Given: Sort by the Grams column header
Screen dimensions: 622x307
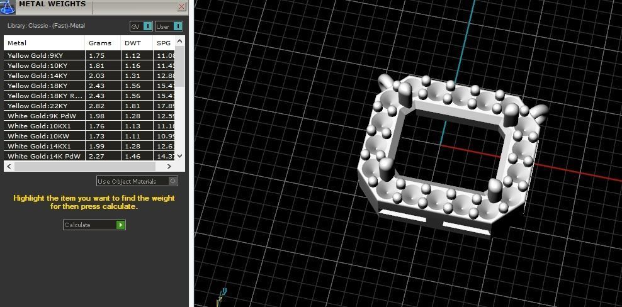Looking at the screenshot, I should coord(103,43).
